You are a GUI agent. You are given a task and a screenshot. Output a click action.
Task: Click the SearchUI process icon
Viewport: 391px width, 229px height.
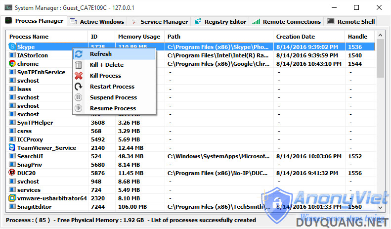[x=12, y=156]
